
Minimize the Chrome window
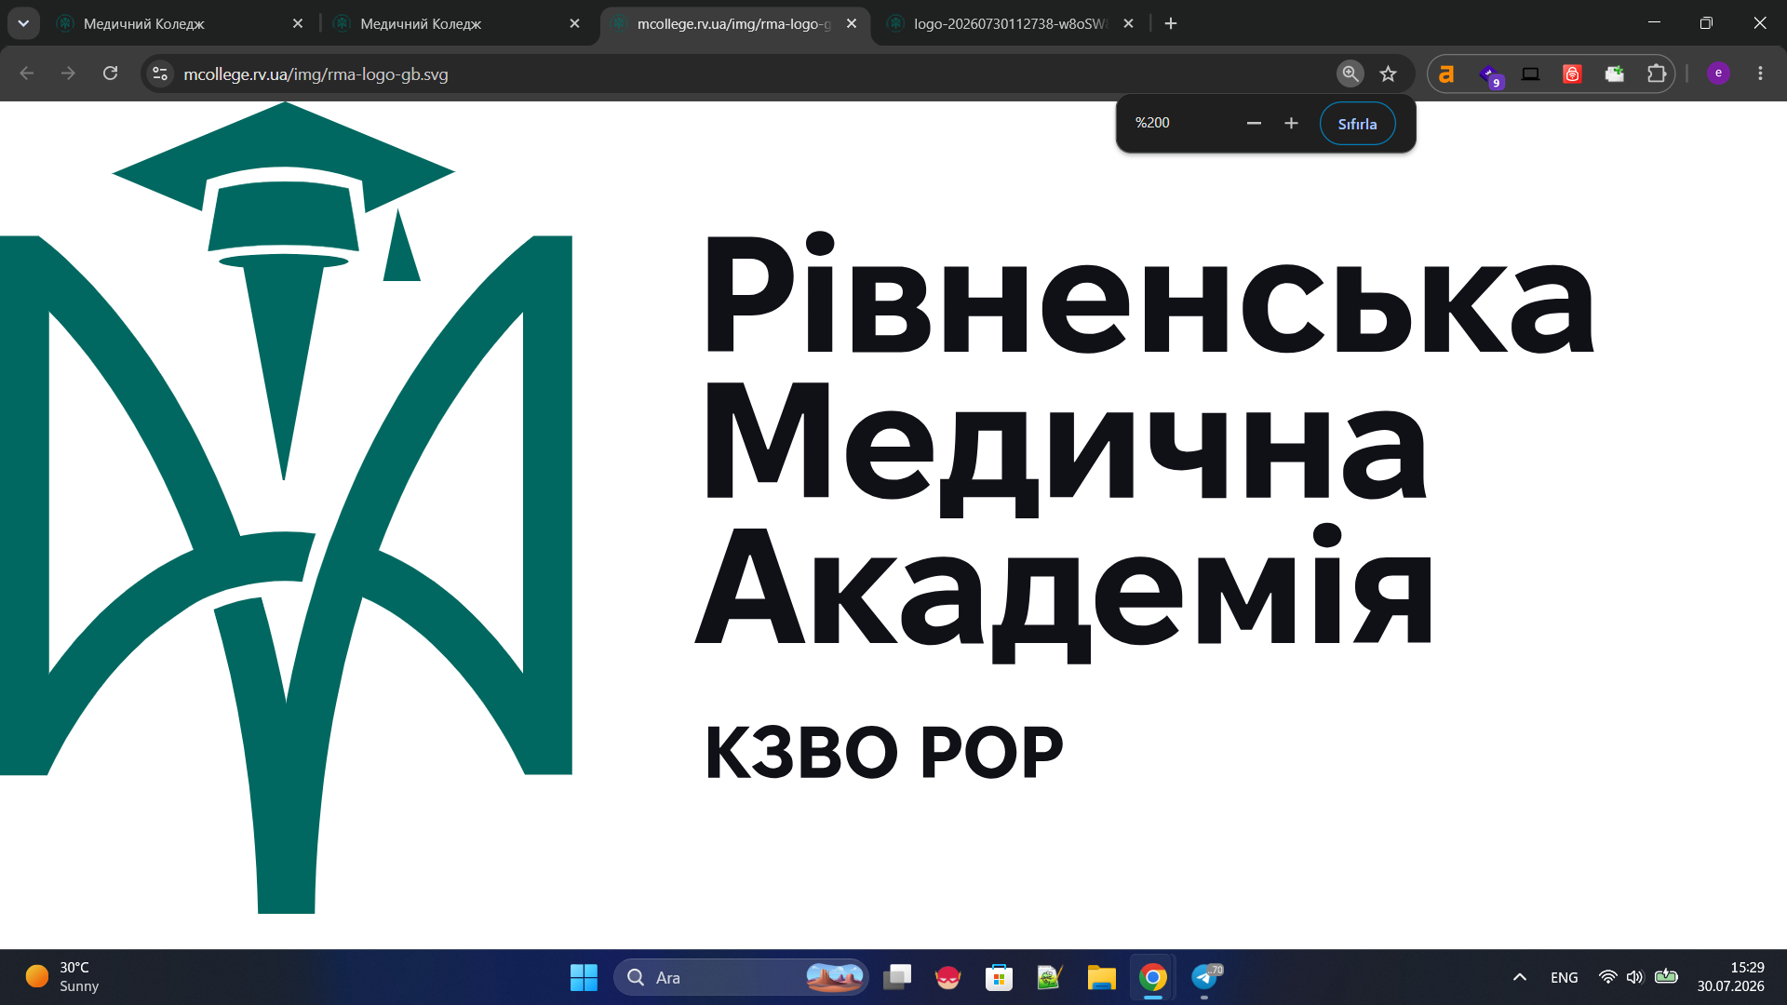(x=1654, y=22)
